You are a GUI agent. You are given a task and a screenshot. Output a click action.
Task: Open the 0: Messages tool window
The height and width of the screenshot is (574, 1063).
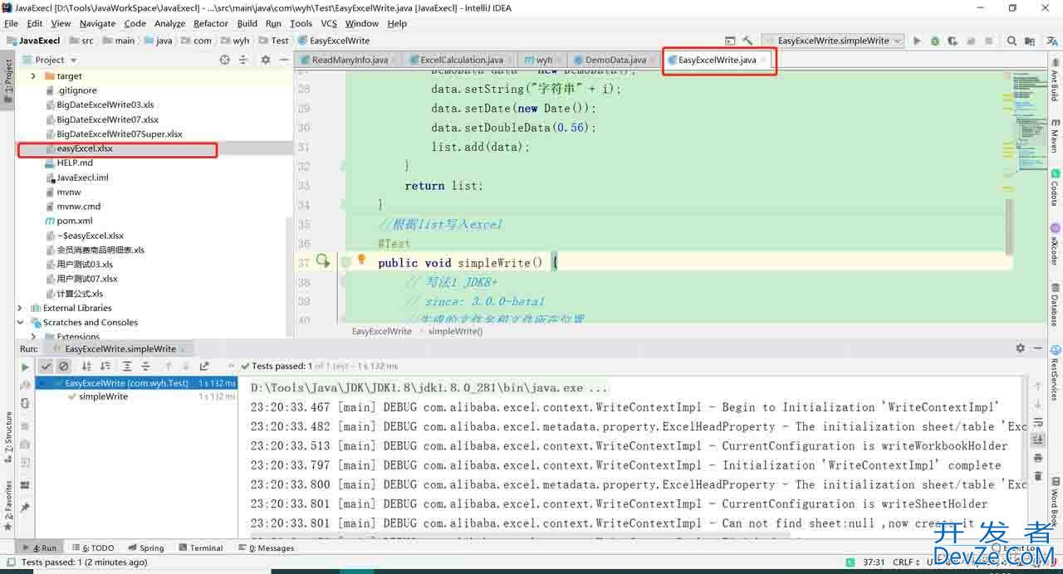pyautogui.click(x=266, y=547)
